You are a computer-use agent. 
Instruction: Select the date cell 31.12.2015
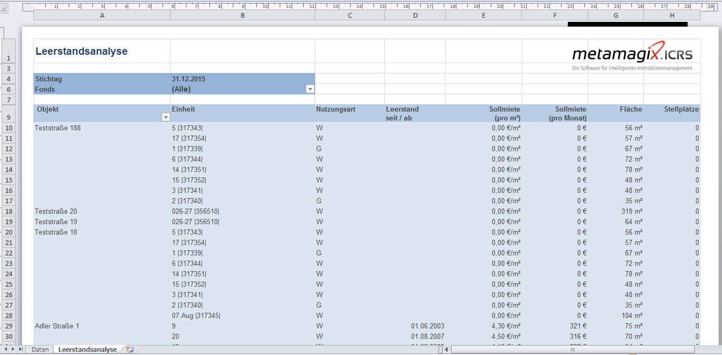tap(243, 79)
